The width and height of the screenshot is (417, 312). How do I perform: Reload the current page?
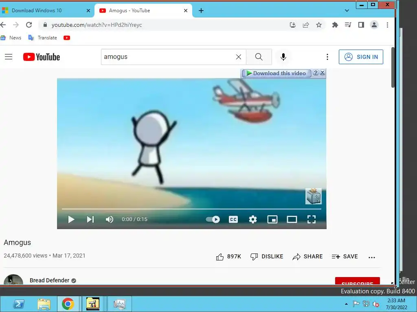coord(29,25)
